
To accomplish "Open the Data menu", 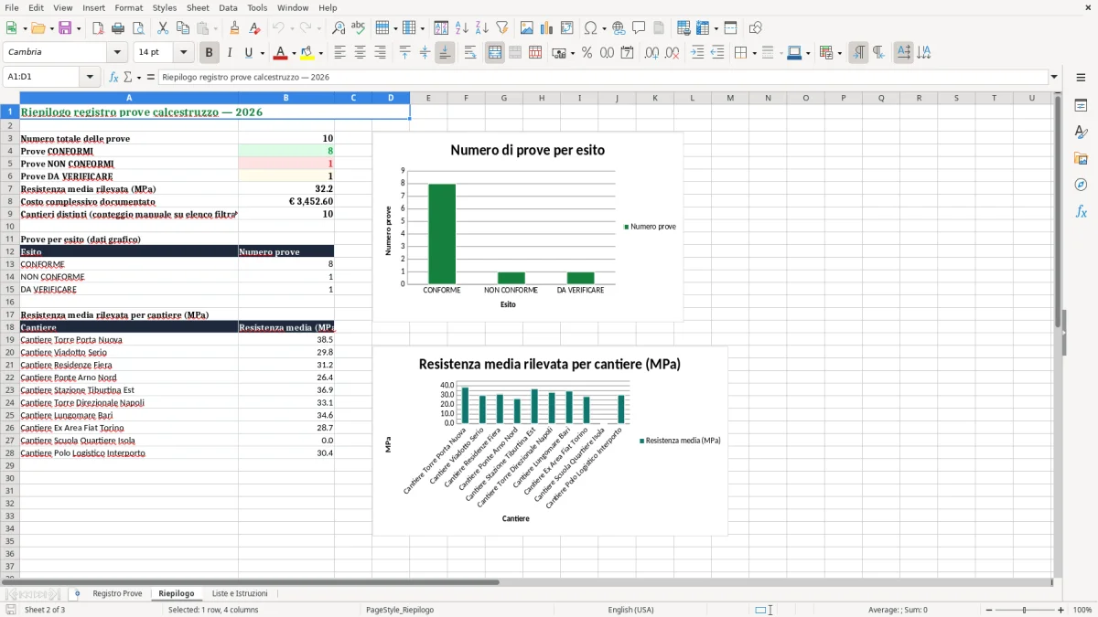I will [228, 7].
